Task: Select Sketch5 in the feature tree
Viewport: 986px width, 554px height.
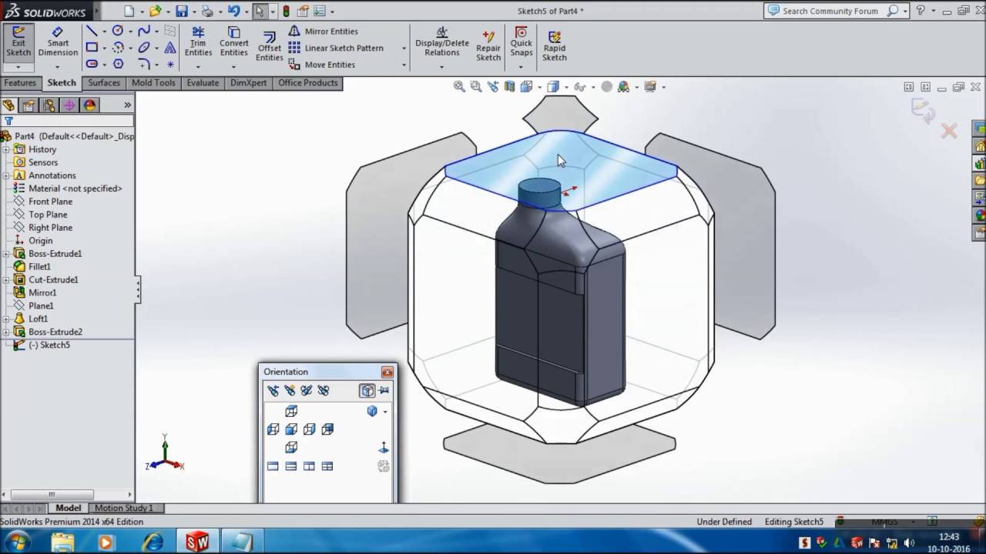Action: (x=48, y=345)
